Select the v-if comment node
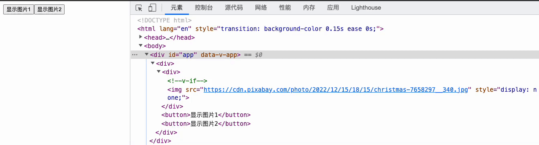Screen dimensions: 539x145 (187, 81)
